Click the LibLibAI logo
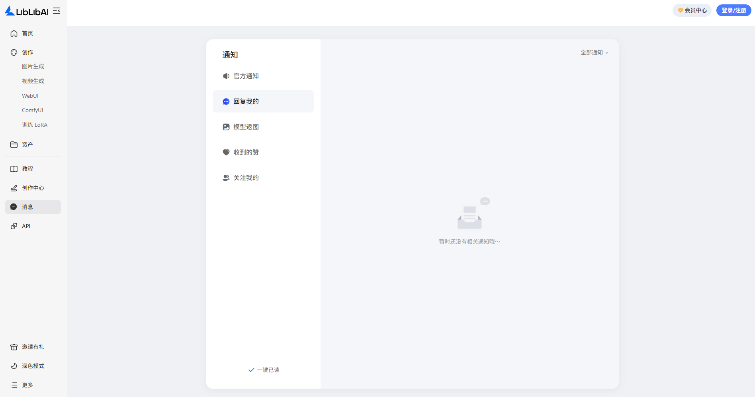The height and width of the screenshot is (397, 755). coord(26,11)
